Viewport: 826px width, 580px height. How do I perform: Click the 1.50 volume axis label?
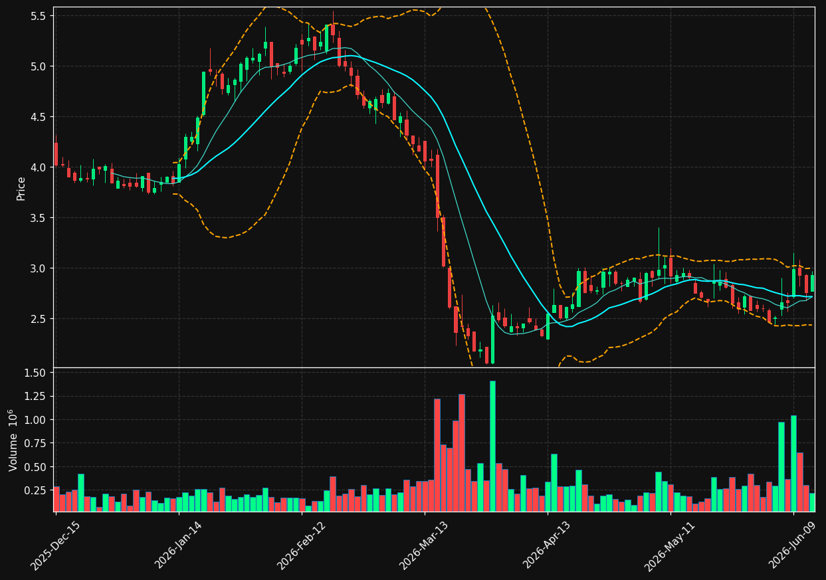click(x=36, y=373)
